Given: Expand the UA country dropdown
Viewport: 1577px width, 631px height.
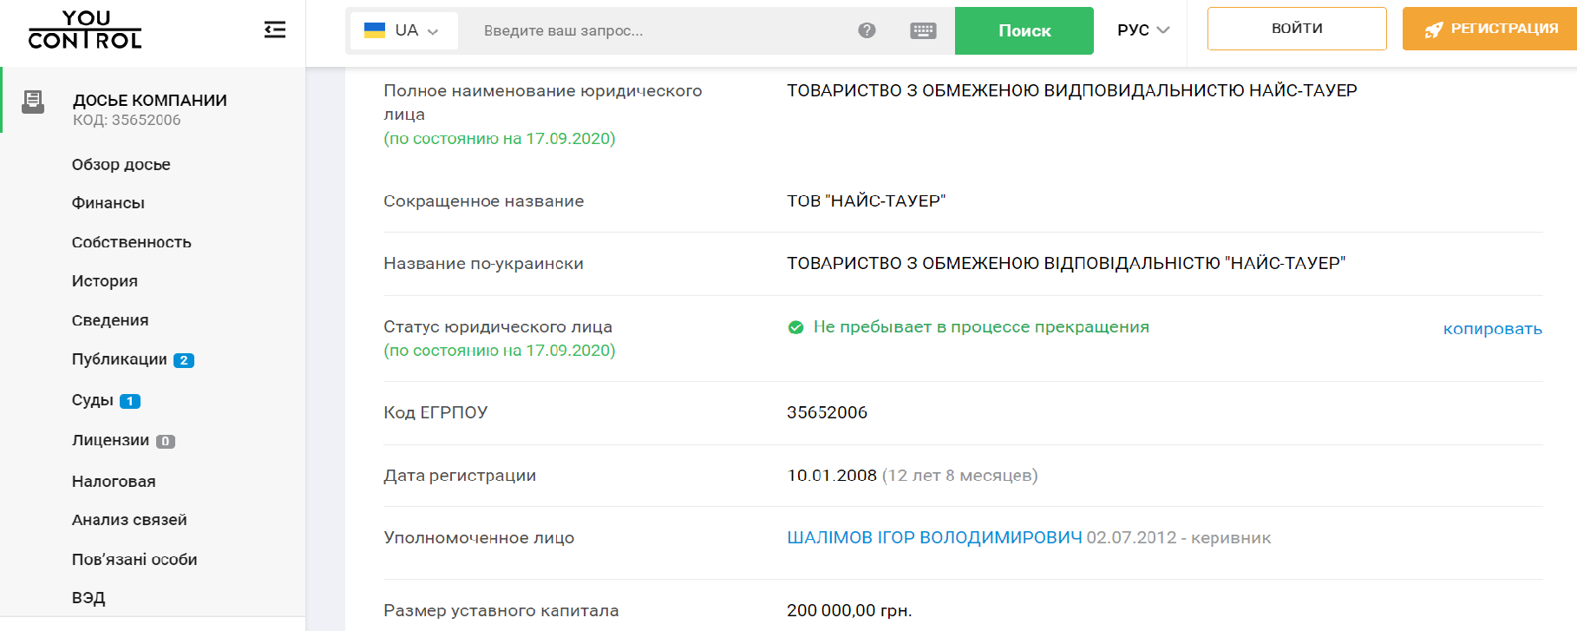Looking at the screenshot, I should click(404, 30).
